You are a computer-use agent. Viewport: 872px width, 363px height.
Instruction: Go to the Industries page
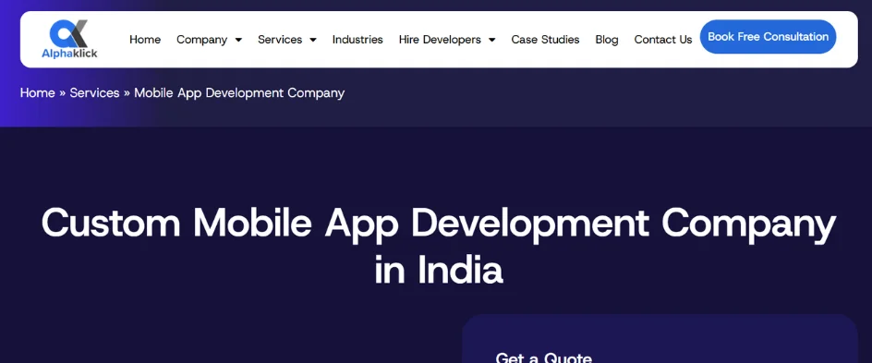(357, 40)
